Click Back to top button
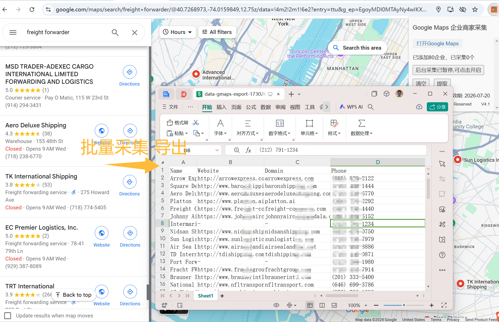499x322 pixels. click(x=73, y=295)
